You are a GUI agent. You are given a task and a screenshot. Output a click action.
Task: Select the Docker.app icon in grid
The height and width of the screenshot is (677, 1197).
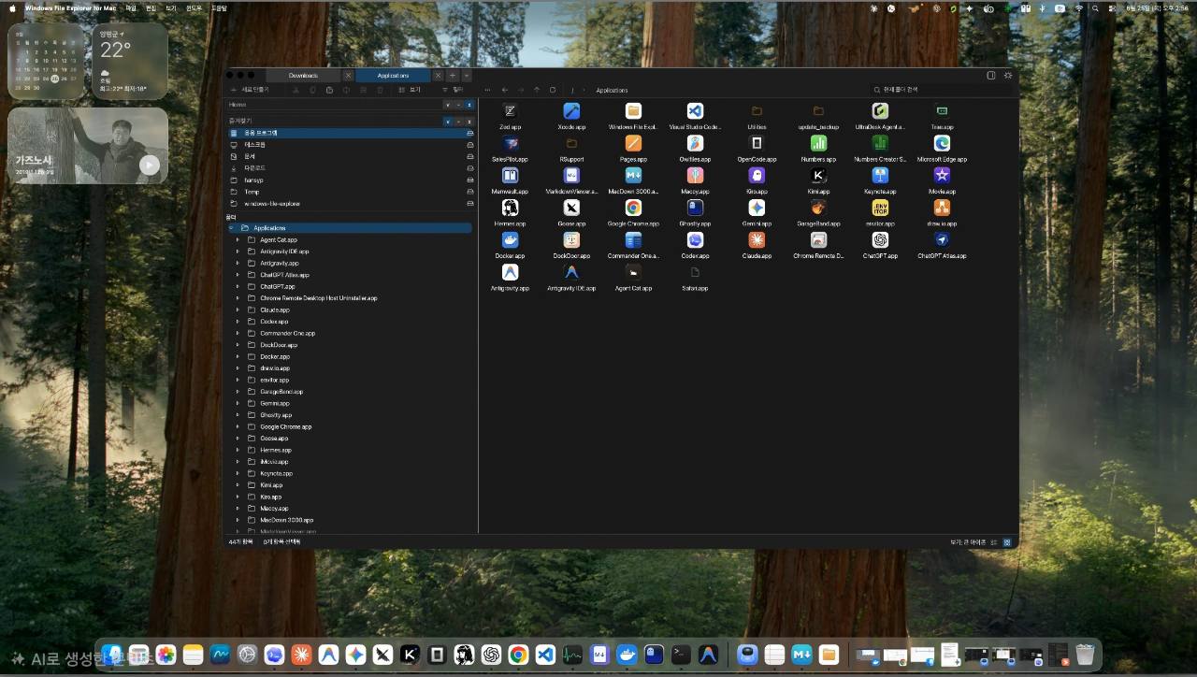[510, 239]
